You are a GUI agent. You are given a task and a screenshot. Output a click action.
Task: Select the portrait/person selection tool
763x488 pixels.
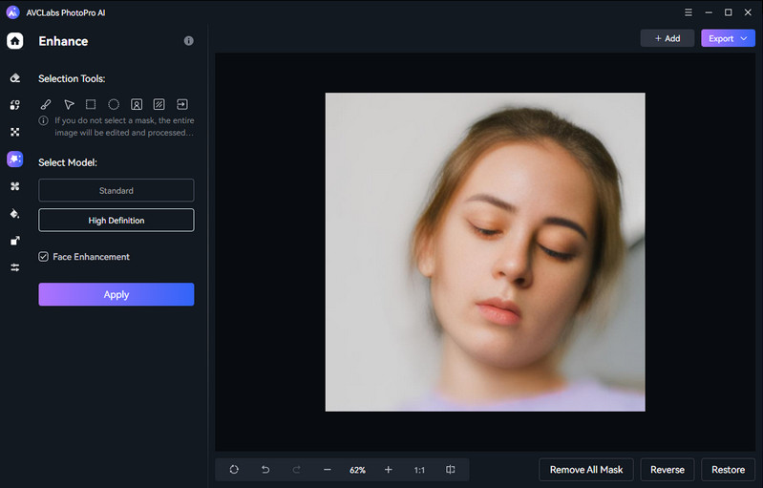point(137,104)
